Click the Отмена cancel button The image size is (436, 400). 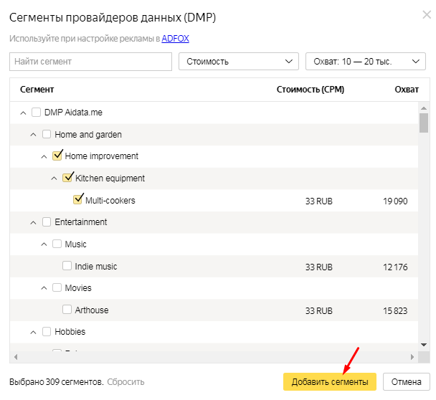(406, 382)
